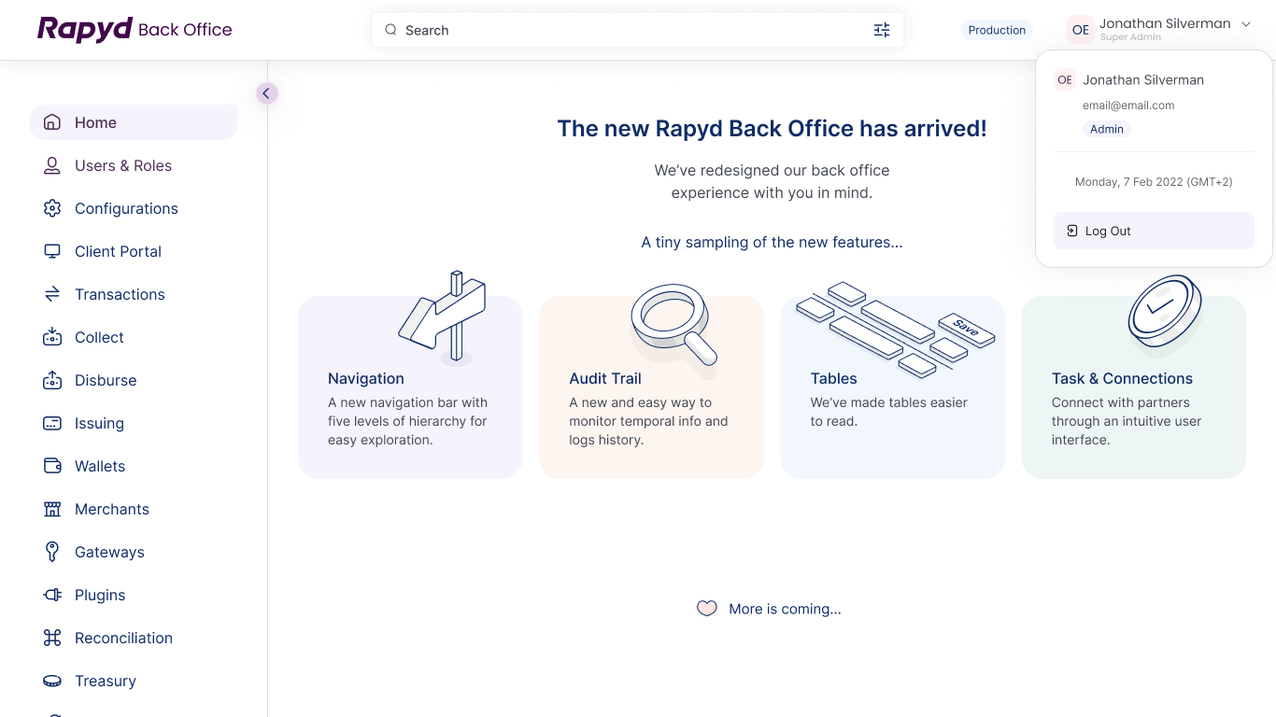Click the More is coming... text
This screenshot has height=717, width=1276.
pos(785,609)
